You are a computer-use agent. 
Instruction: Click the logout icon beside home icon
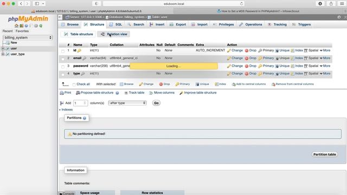point(21,26)
